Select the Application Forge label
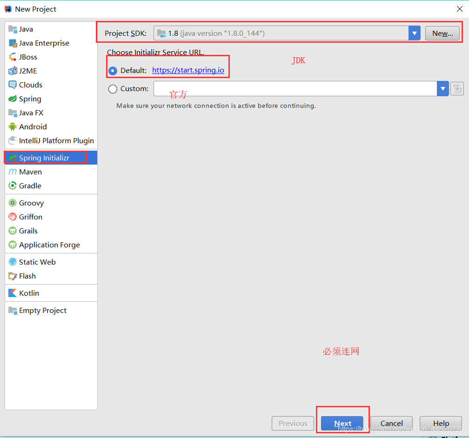 pyautogui.click(x=50, y=245)
